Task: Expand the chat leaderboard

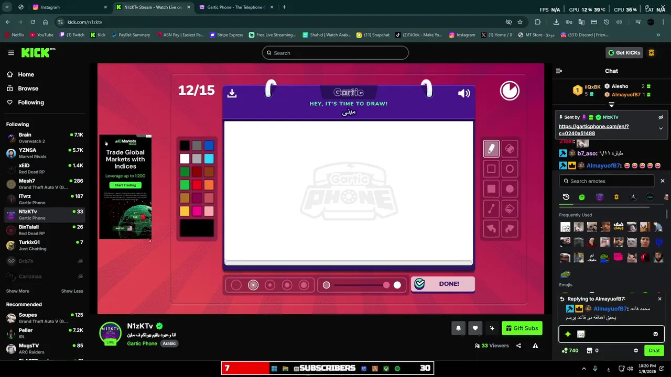Action: pyautogui.click(x=611, y=105)
